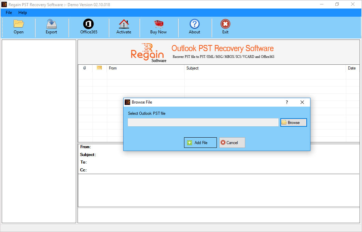Select the From column header
The image size is (362, 232).
113,68
